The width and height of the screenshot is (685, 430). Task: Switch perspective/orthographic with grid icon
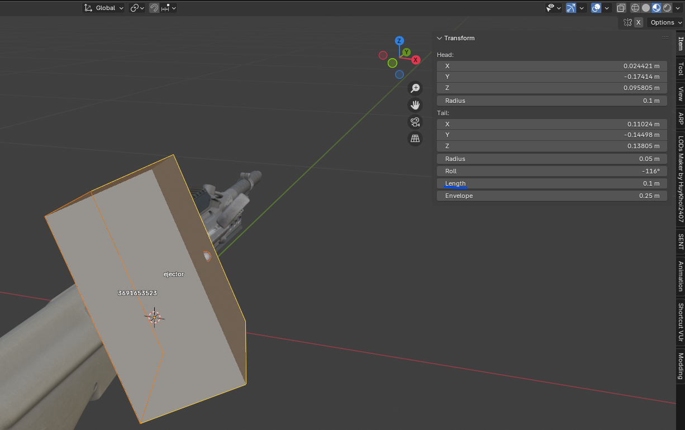415,139
